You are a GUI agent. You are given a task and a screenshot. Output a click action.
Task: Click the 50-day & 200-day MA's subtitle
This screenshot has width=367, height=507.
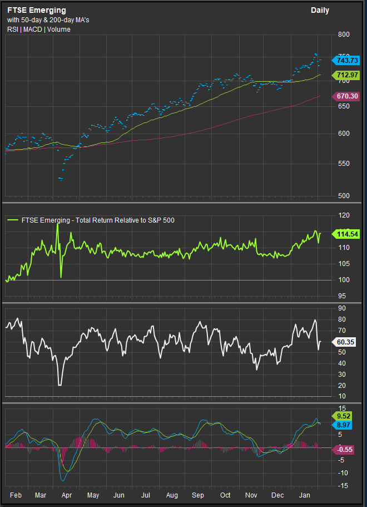coord(48,21)
